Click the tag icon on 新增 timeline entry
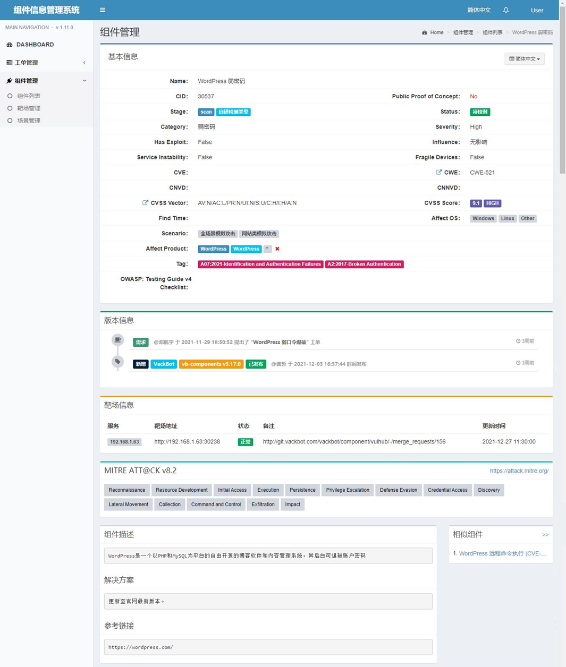The image size is (566, 667). pos(118,362)
